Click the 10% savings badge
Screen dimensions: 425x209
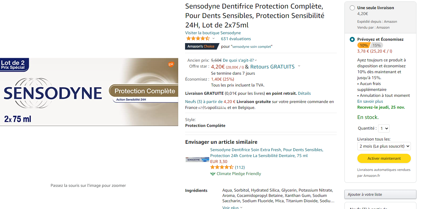364,45
